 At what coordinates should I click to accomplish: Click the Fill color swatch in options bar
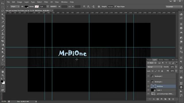click(26, 7)
